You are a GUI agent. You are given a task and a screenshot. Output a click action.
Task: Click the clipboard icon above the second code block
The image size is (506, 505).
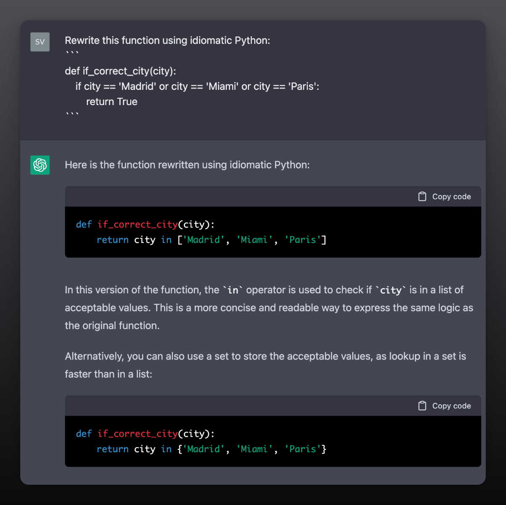[x=422, y=405]
